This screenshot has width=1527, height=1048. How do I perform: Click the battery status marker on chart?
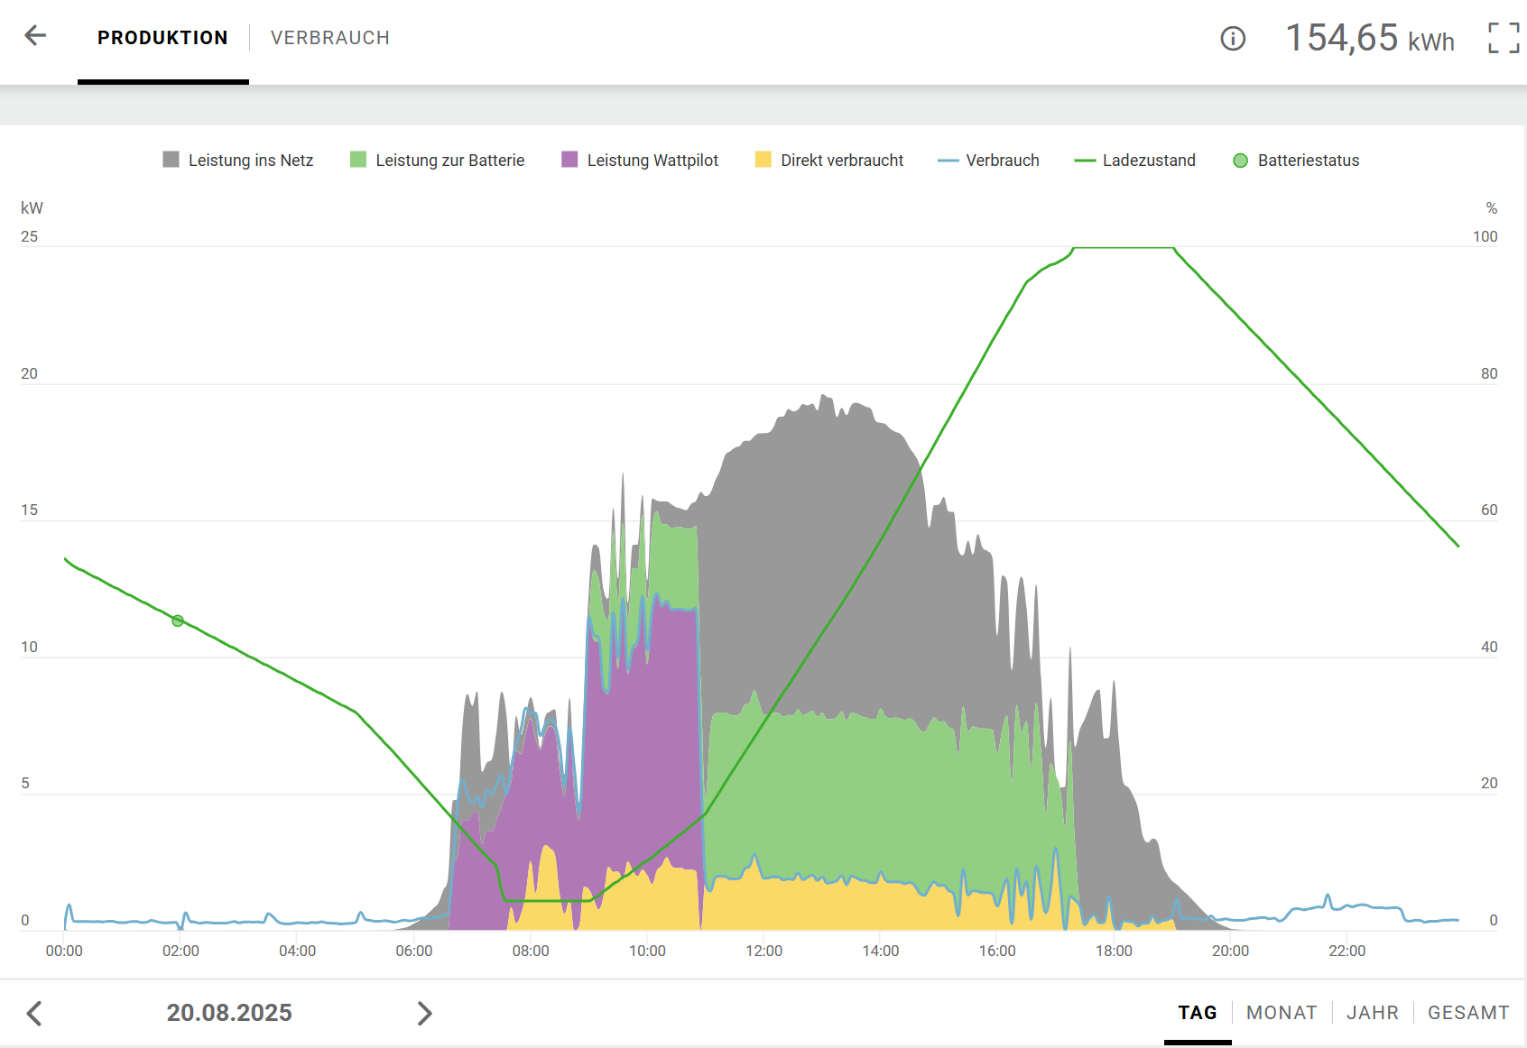[178, 621]
